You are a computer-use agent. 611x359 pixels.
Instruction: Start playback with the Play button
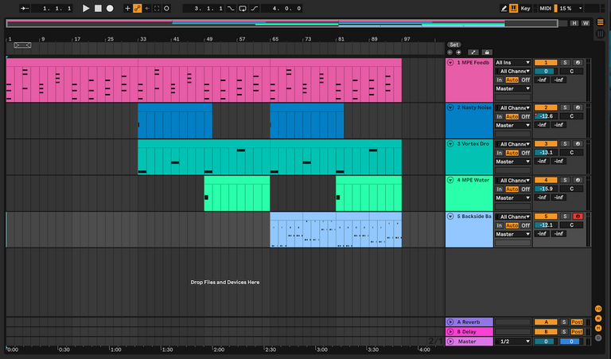click(x=86, y=8)
